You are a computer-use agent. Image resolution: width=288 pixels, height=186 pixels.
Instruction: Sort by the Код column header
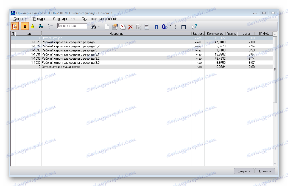[28, 34]
